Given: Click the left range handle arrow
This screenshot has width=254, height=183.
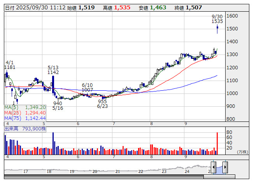Looking at the screenshot, I should tap(213, 167).
